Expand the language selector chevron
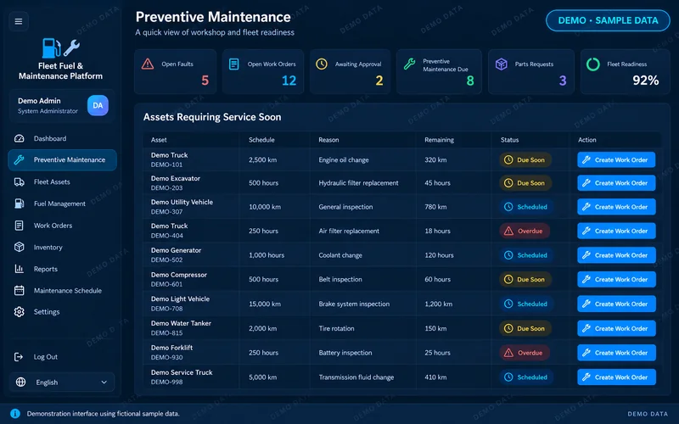Viewport: 679px width, 424px height. [104, 382]
